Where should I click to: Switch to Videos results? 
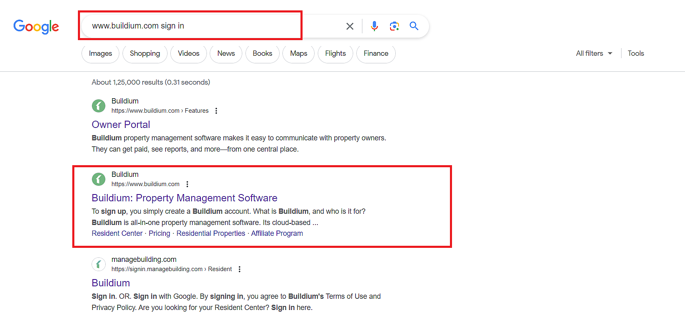(x=188, y=53)
